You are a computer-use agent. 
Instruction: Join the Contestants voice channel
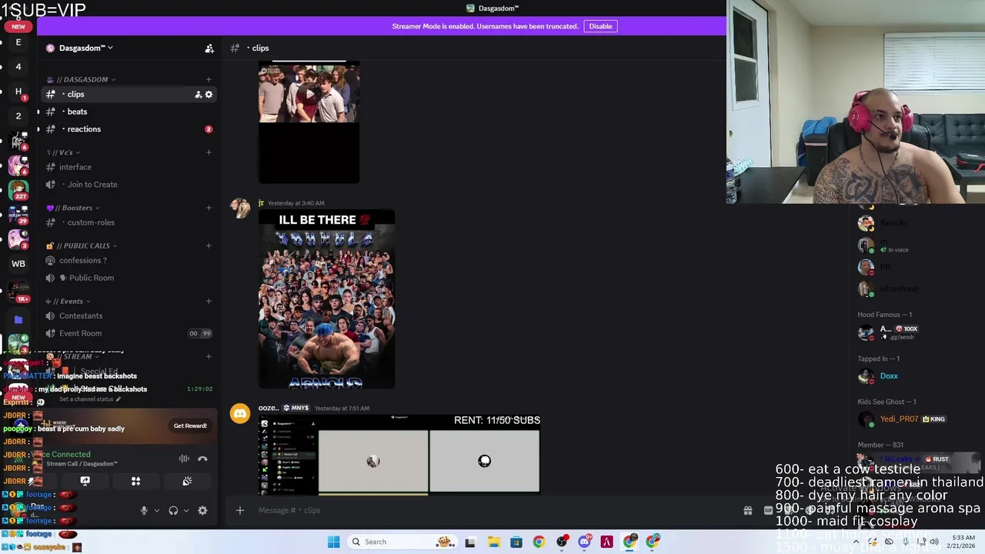pyautogui.click(x=128, y=315)
